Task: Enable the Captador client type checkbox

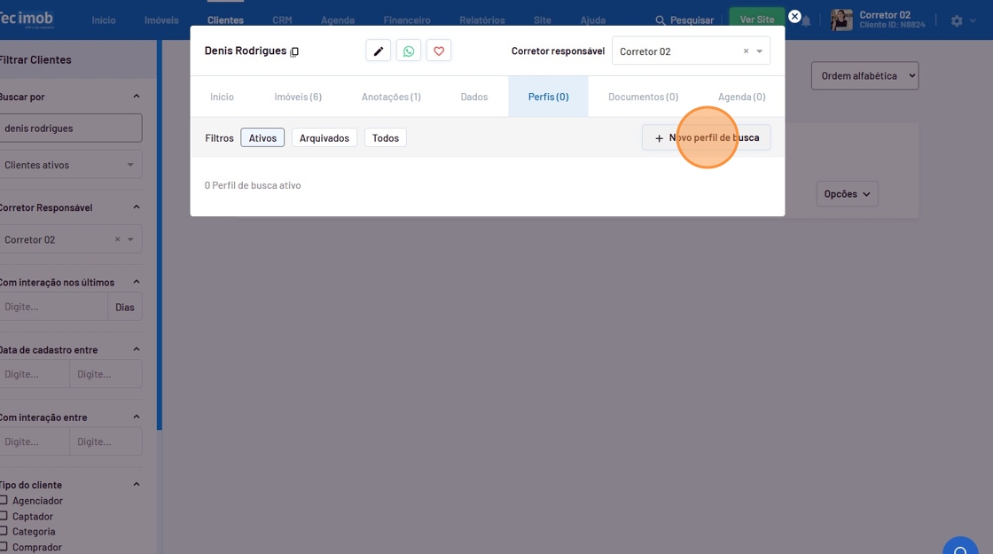Action: coord(4,516)
